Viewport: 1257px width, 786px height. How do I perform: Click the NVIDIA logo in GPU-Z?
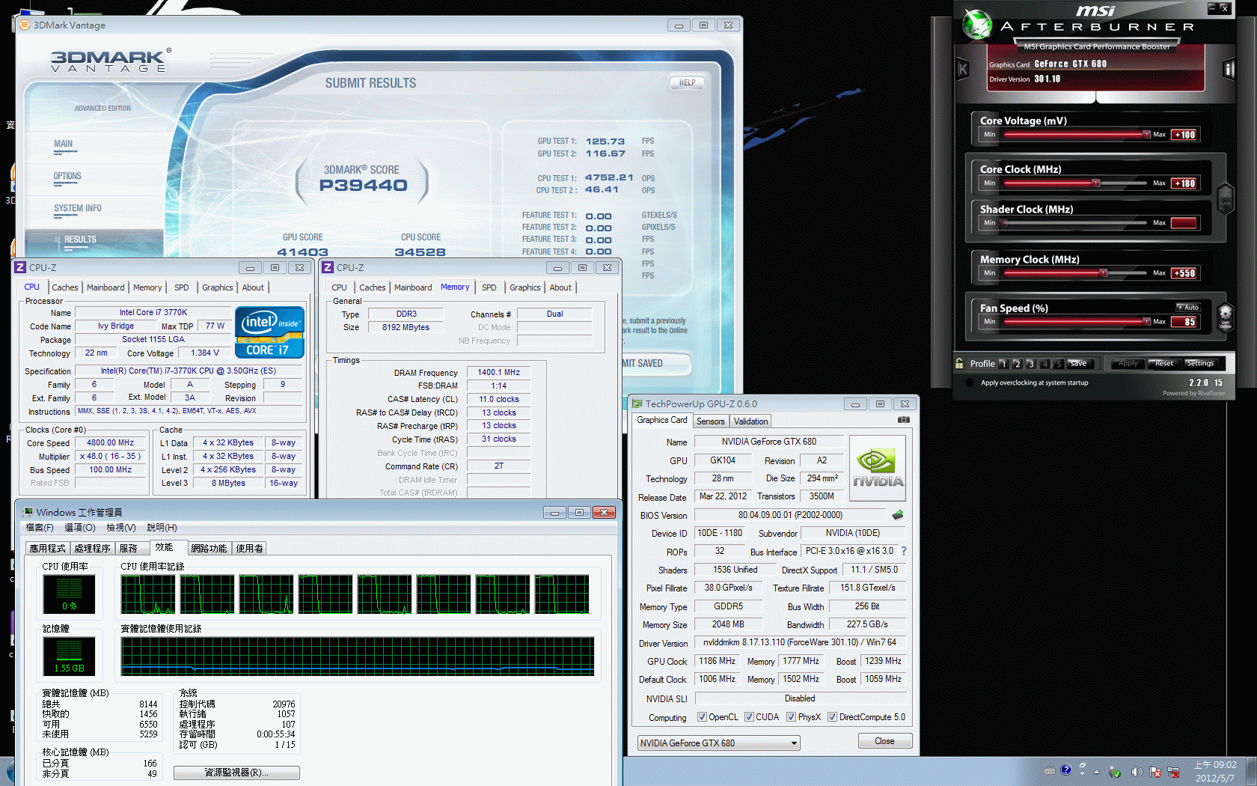click(x=878, y=469)
